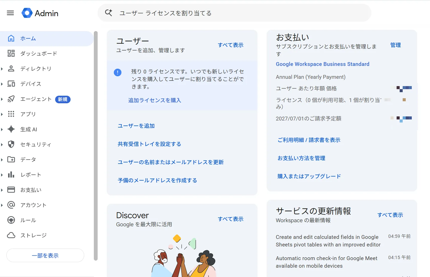Click 予備のメールアドレスを作成する link
Image resolution: width=430 pixels, height=277 pixels.
157,180
